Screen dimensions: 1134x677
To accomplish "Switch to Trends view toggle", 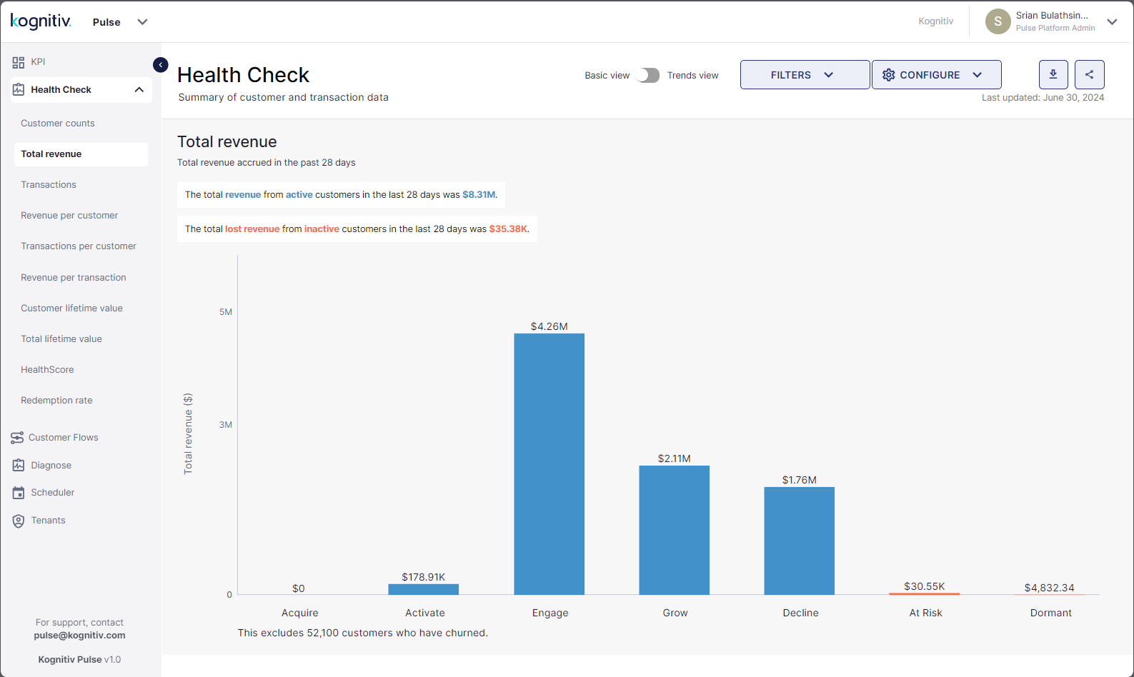I will [x=648, y=76].
